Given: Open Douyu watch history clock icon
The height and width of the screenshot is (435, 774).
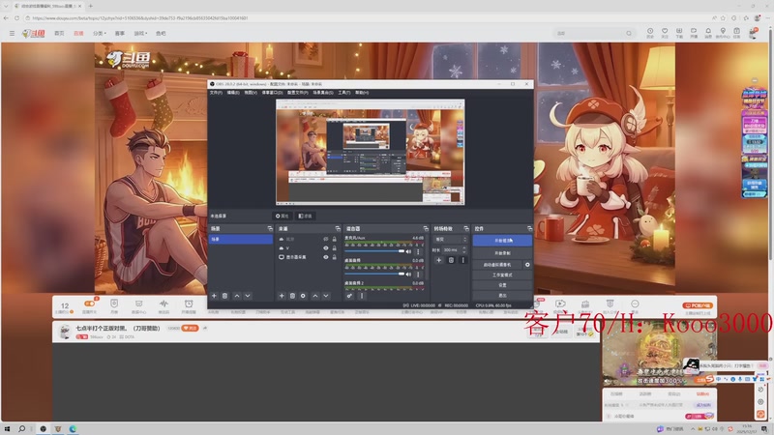Looking at the screenshot, I should pyautogui.click(x=650, y=33).
